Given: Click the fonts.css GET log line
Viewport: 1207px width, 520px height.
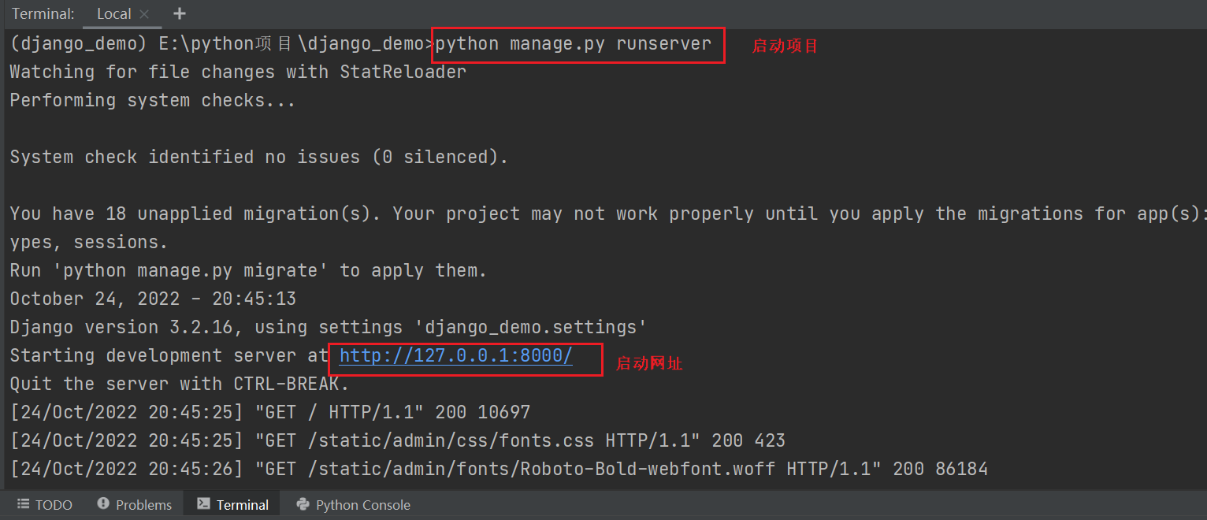Looking at the screenshot, I should tap(397, 441).
